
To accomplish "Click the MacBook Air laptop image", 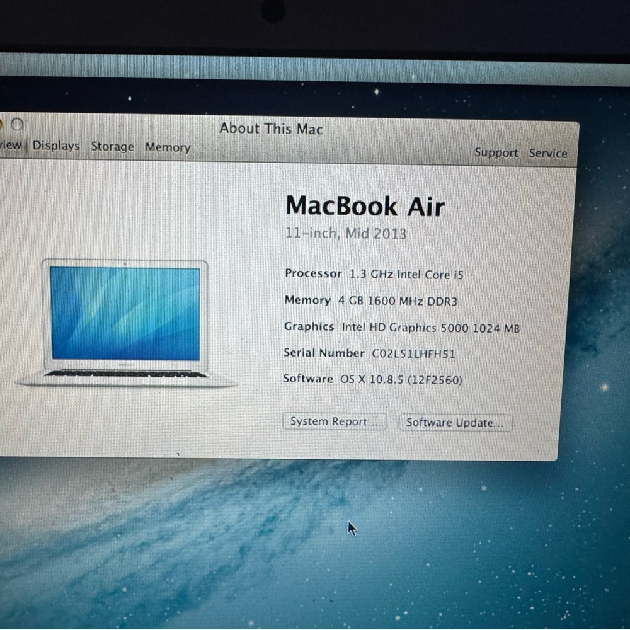I will pyautogui.click(x=125, y=323).
